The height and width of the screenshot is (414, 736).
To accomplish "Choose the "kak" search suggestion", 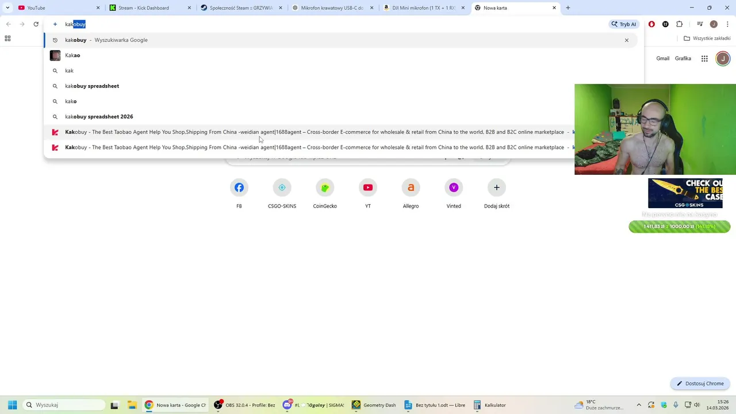I will pos(339,71).
